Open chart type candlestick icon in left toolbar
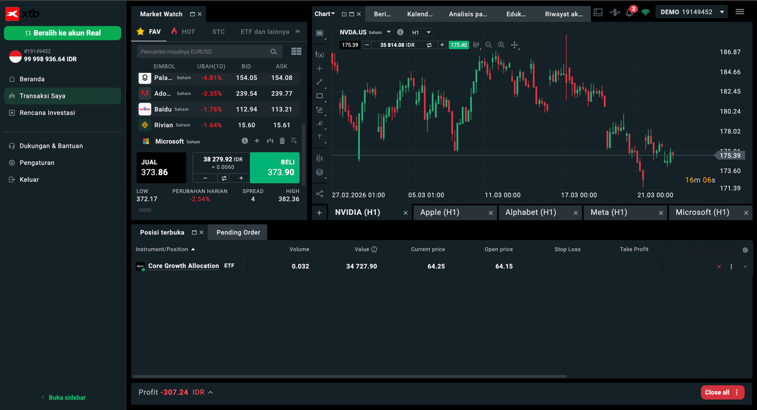The height and width of the screenshot is (410, 757). [319, 158]
